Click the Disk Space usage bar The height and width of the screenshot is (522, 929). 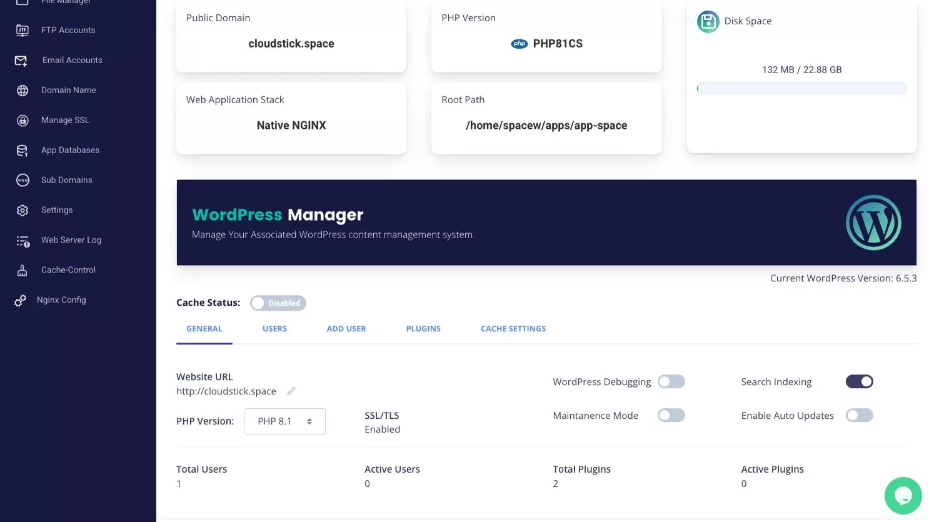click(801, 89)
